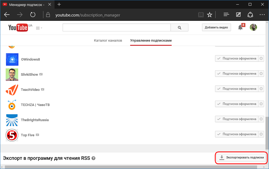Click Экспортировать подписки button

click(x=241, y=158)
